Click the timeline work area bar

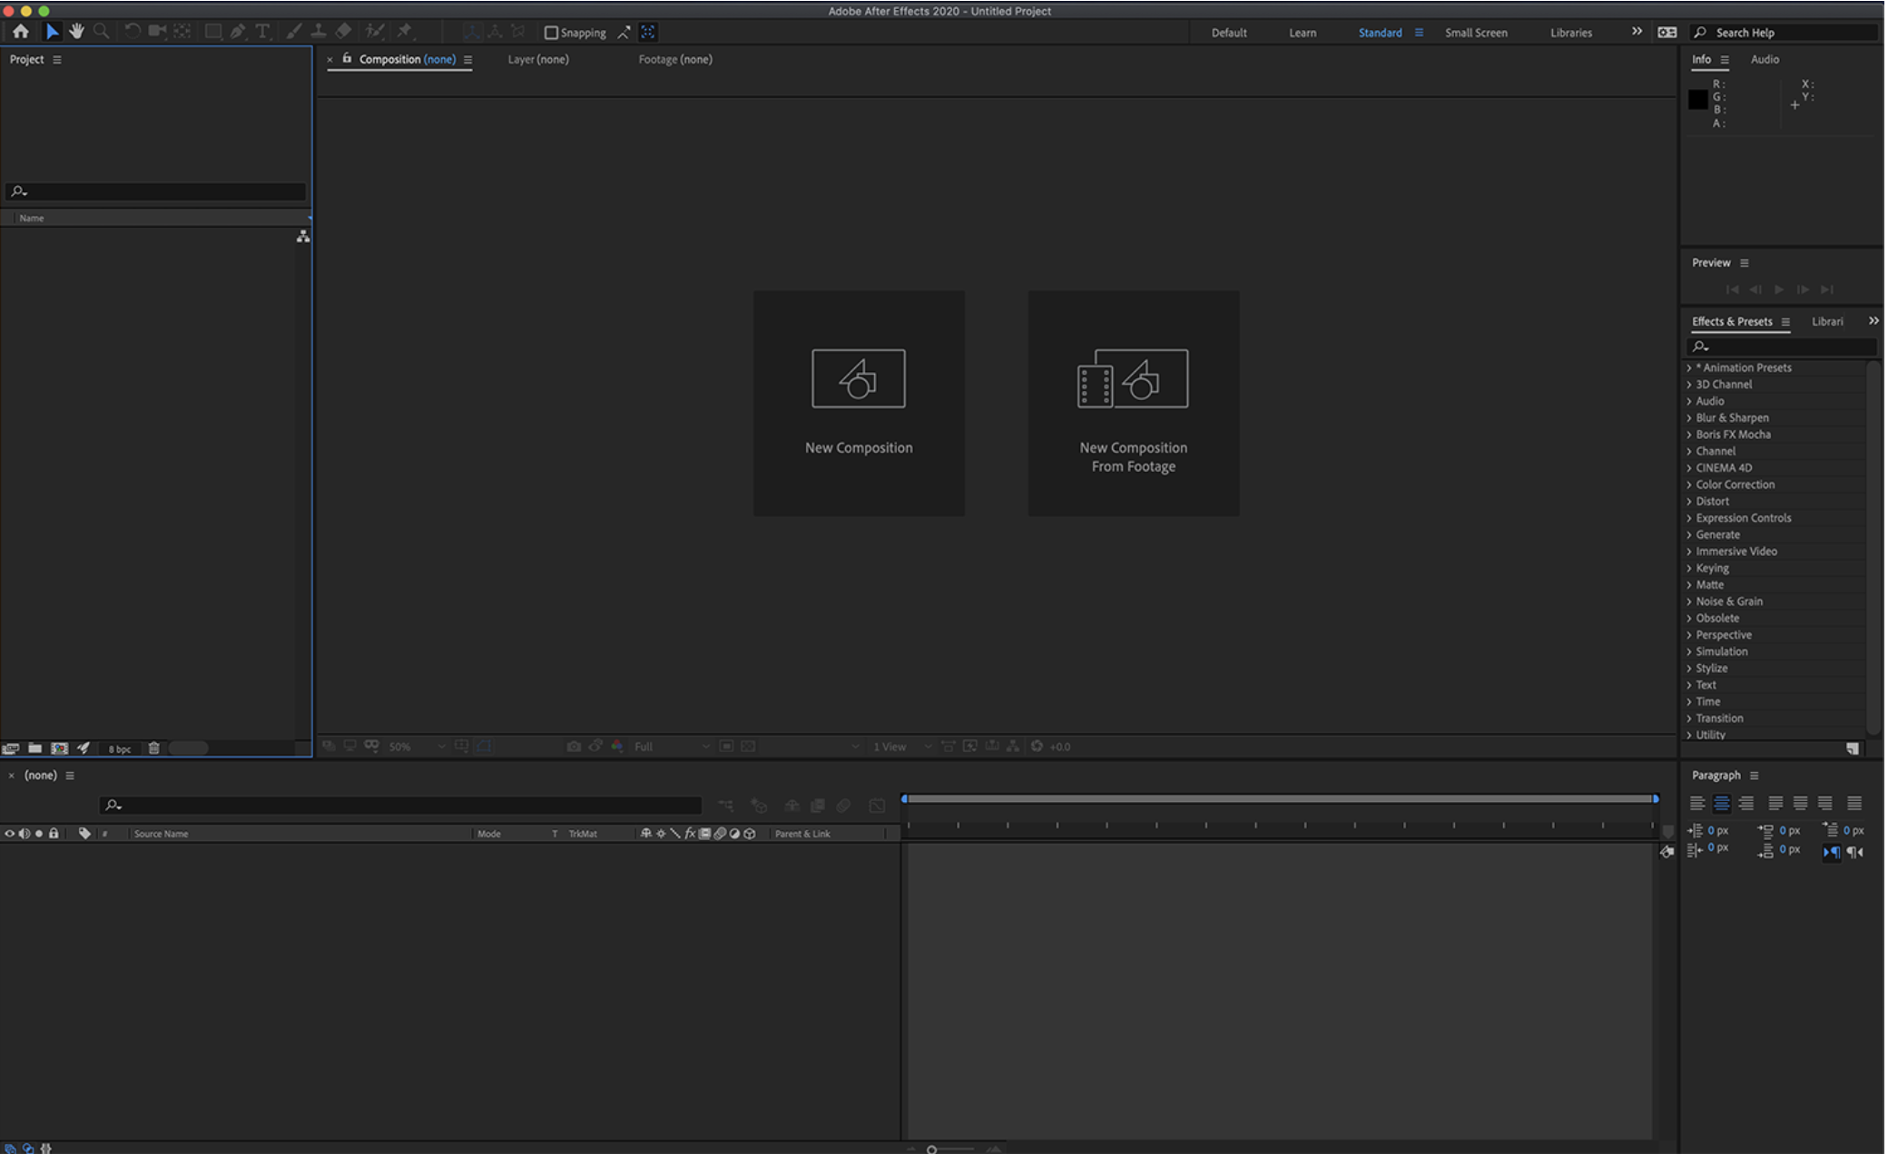1280,799
